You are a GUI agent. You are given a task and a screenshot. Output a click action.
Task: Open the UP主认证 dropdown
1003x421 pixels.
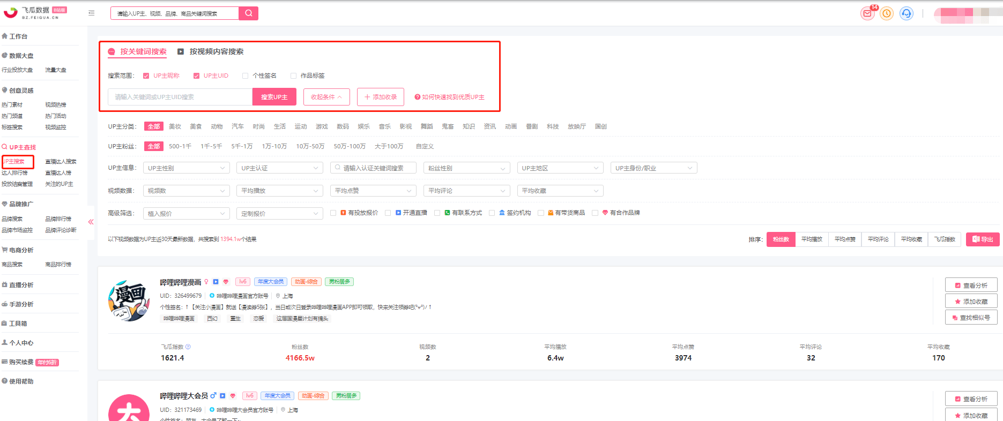tap(280, 168)
